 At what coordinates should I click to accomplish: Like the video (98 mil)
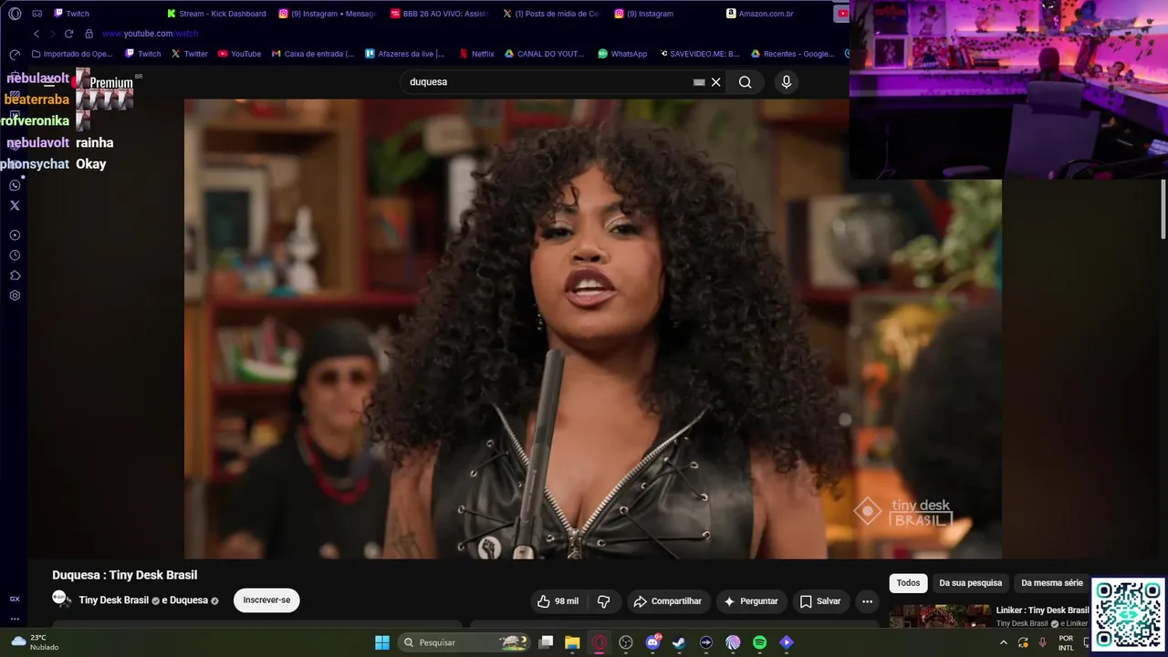point(558,601)
